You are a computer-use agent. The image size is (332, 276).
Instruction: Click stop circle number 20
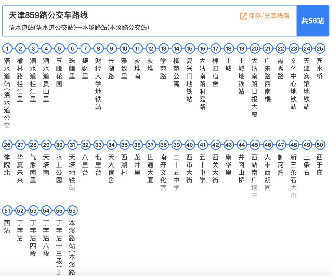255,49
